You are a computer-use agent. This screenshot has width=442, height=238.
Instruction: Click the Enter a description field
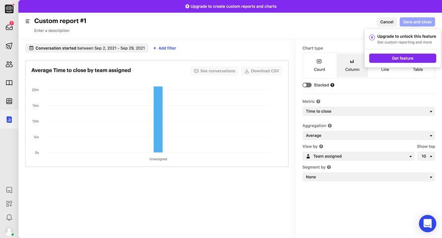pyautogui.click(x=52, y=30)
